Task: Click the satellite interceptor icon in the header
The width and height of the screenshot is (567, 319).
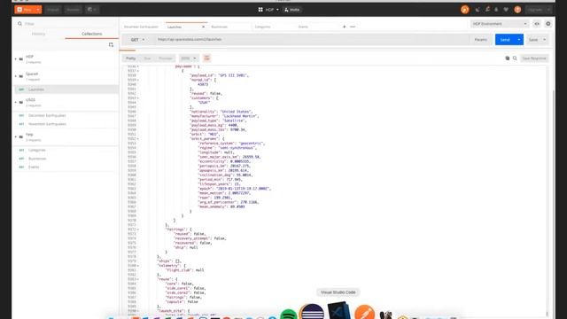Action: tap(478, 10)
